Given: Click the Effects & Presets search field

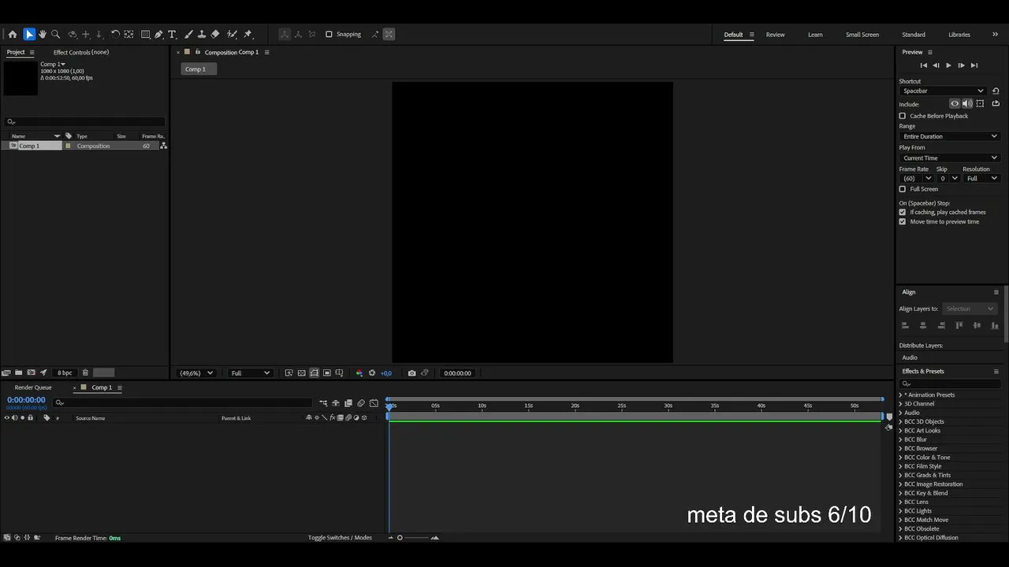Looking at the screenshot, I should click(950, 384).
